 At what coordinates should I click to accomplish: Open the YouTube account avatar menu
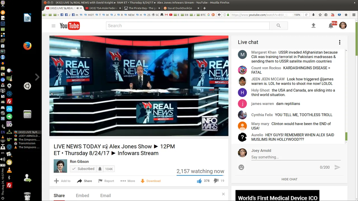343,25
